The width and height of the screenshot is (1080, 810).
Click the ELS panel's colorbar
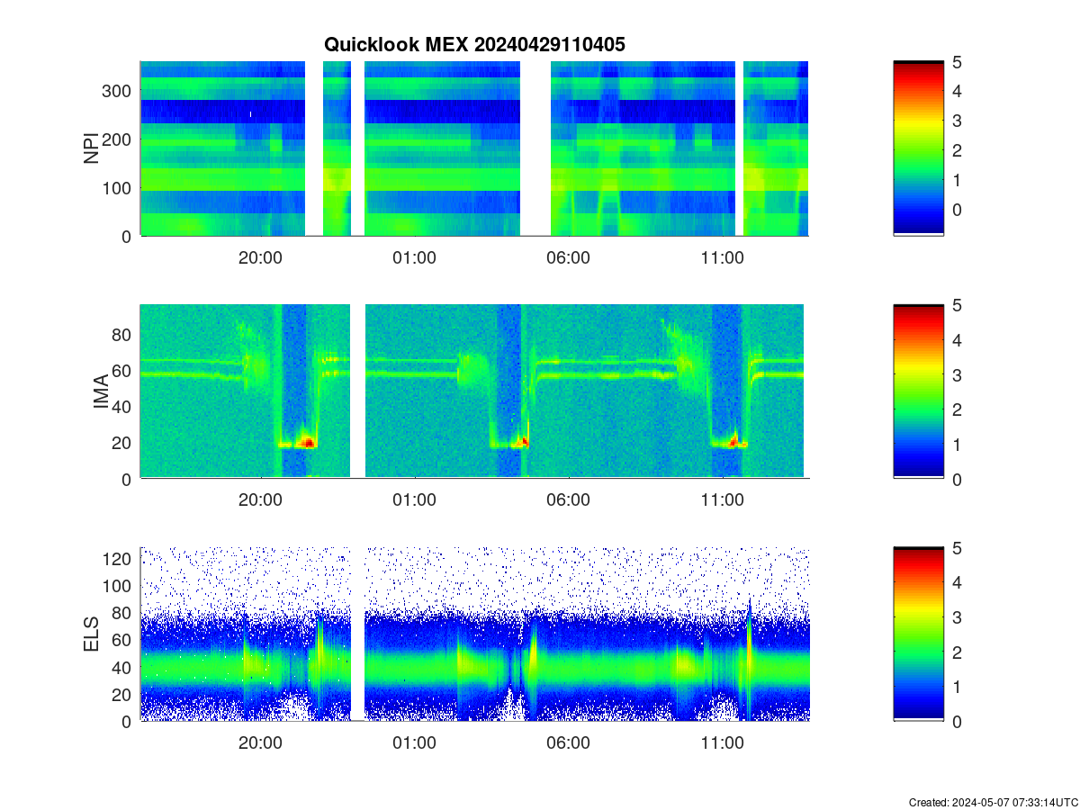coord(918,634)
